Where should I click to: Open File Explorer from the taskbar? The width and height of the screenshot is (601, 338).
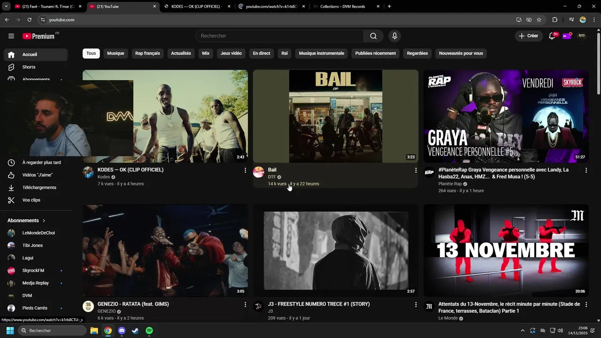pyautogui.click(x=94, y=330)
